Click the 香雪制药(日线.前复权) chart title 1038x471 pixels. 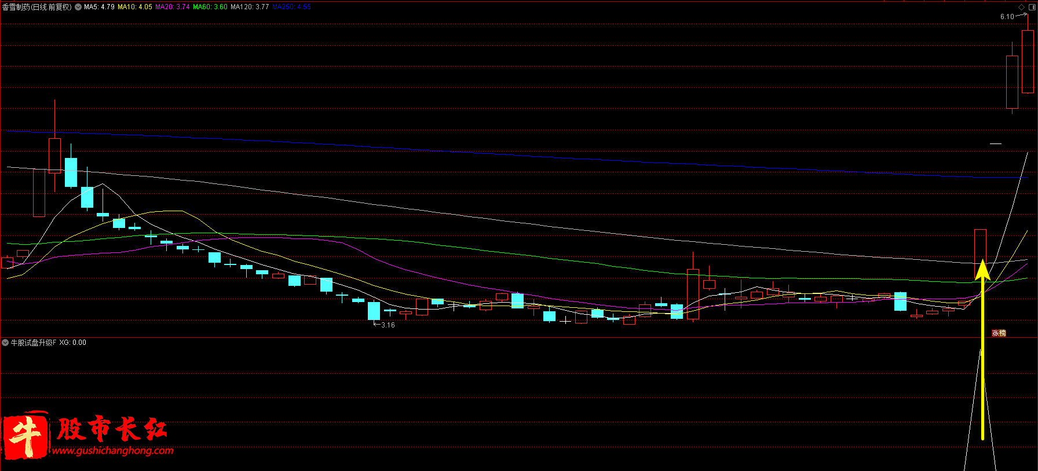[37, 7]
